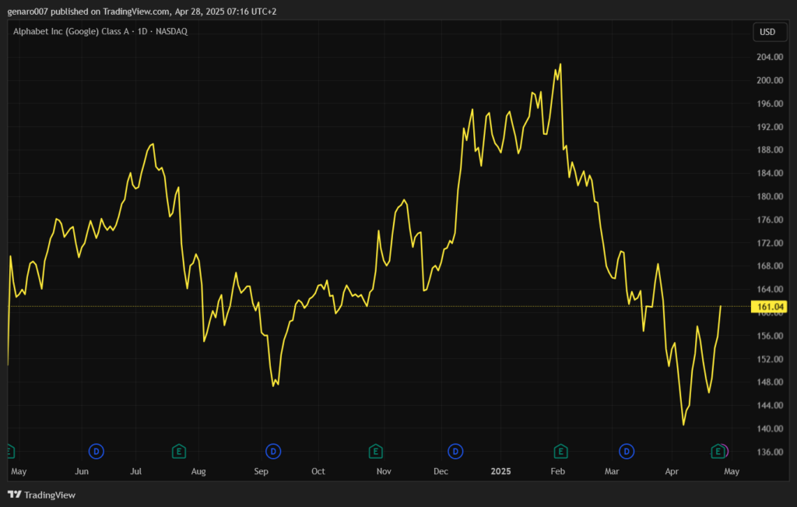Click the Oct label on time axis

coord(318,471)
